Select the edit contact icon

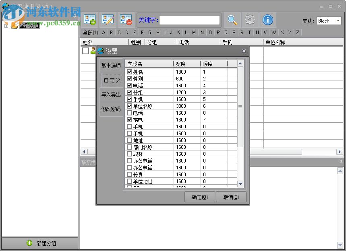[108, 19]
